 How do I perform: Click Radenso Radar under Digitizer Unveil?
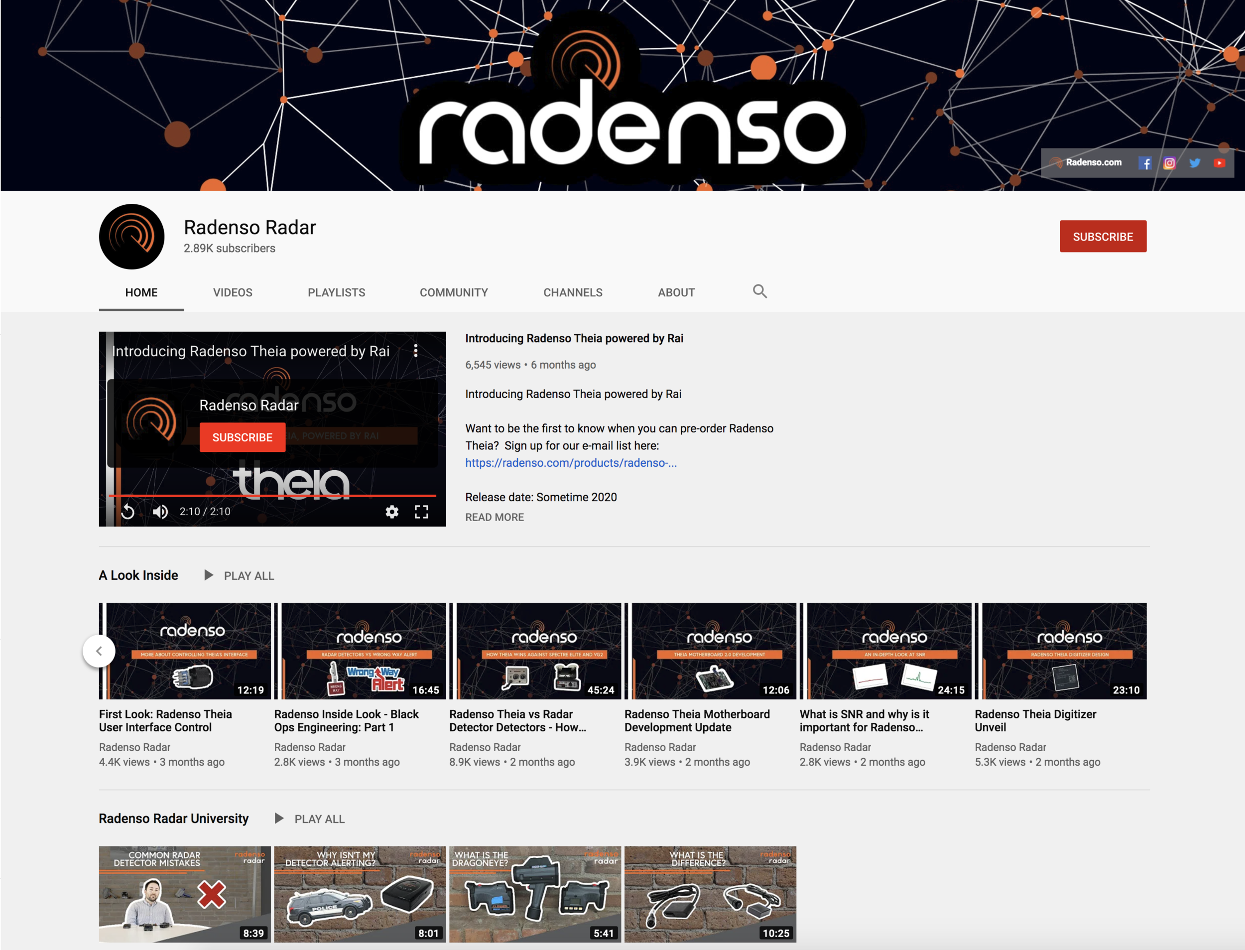[x=1010, y=747]
